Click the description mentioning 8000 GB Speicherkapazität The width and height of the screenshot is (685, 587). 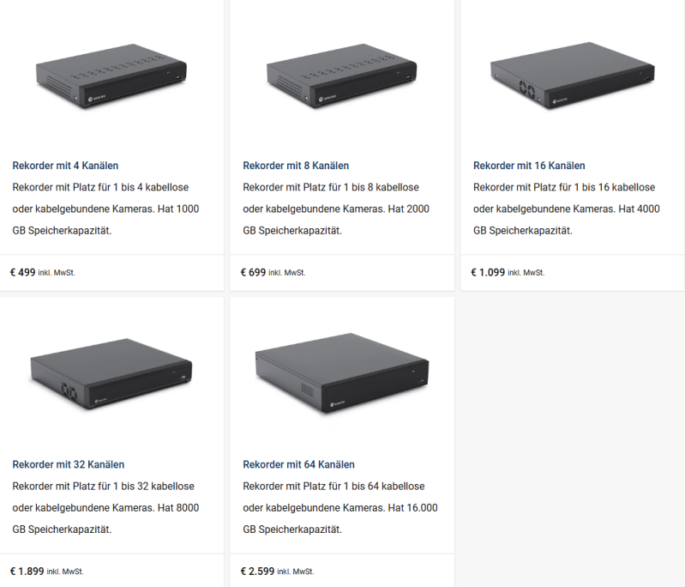tap(105, 508)
